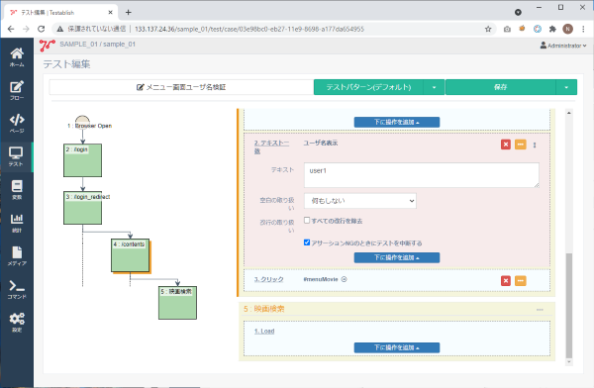
Task: Open the arrow dropdown next to 保存
Action: [566, 87]
